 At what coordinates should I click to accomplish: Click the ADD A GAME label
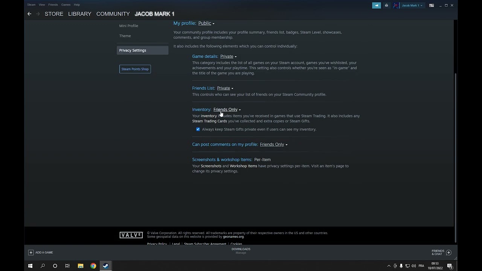[44, 253]
